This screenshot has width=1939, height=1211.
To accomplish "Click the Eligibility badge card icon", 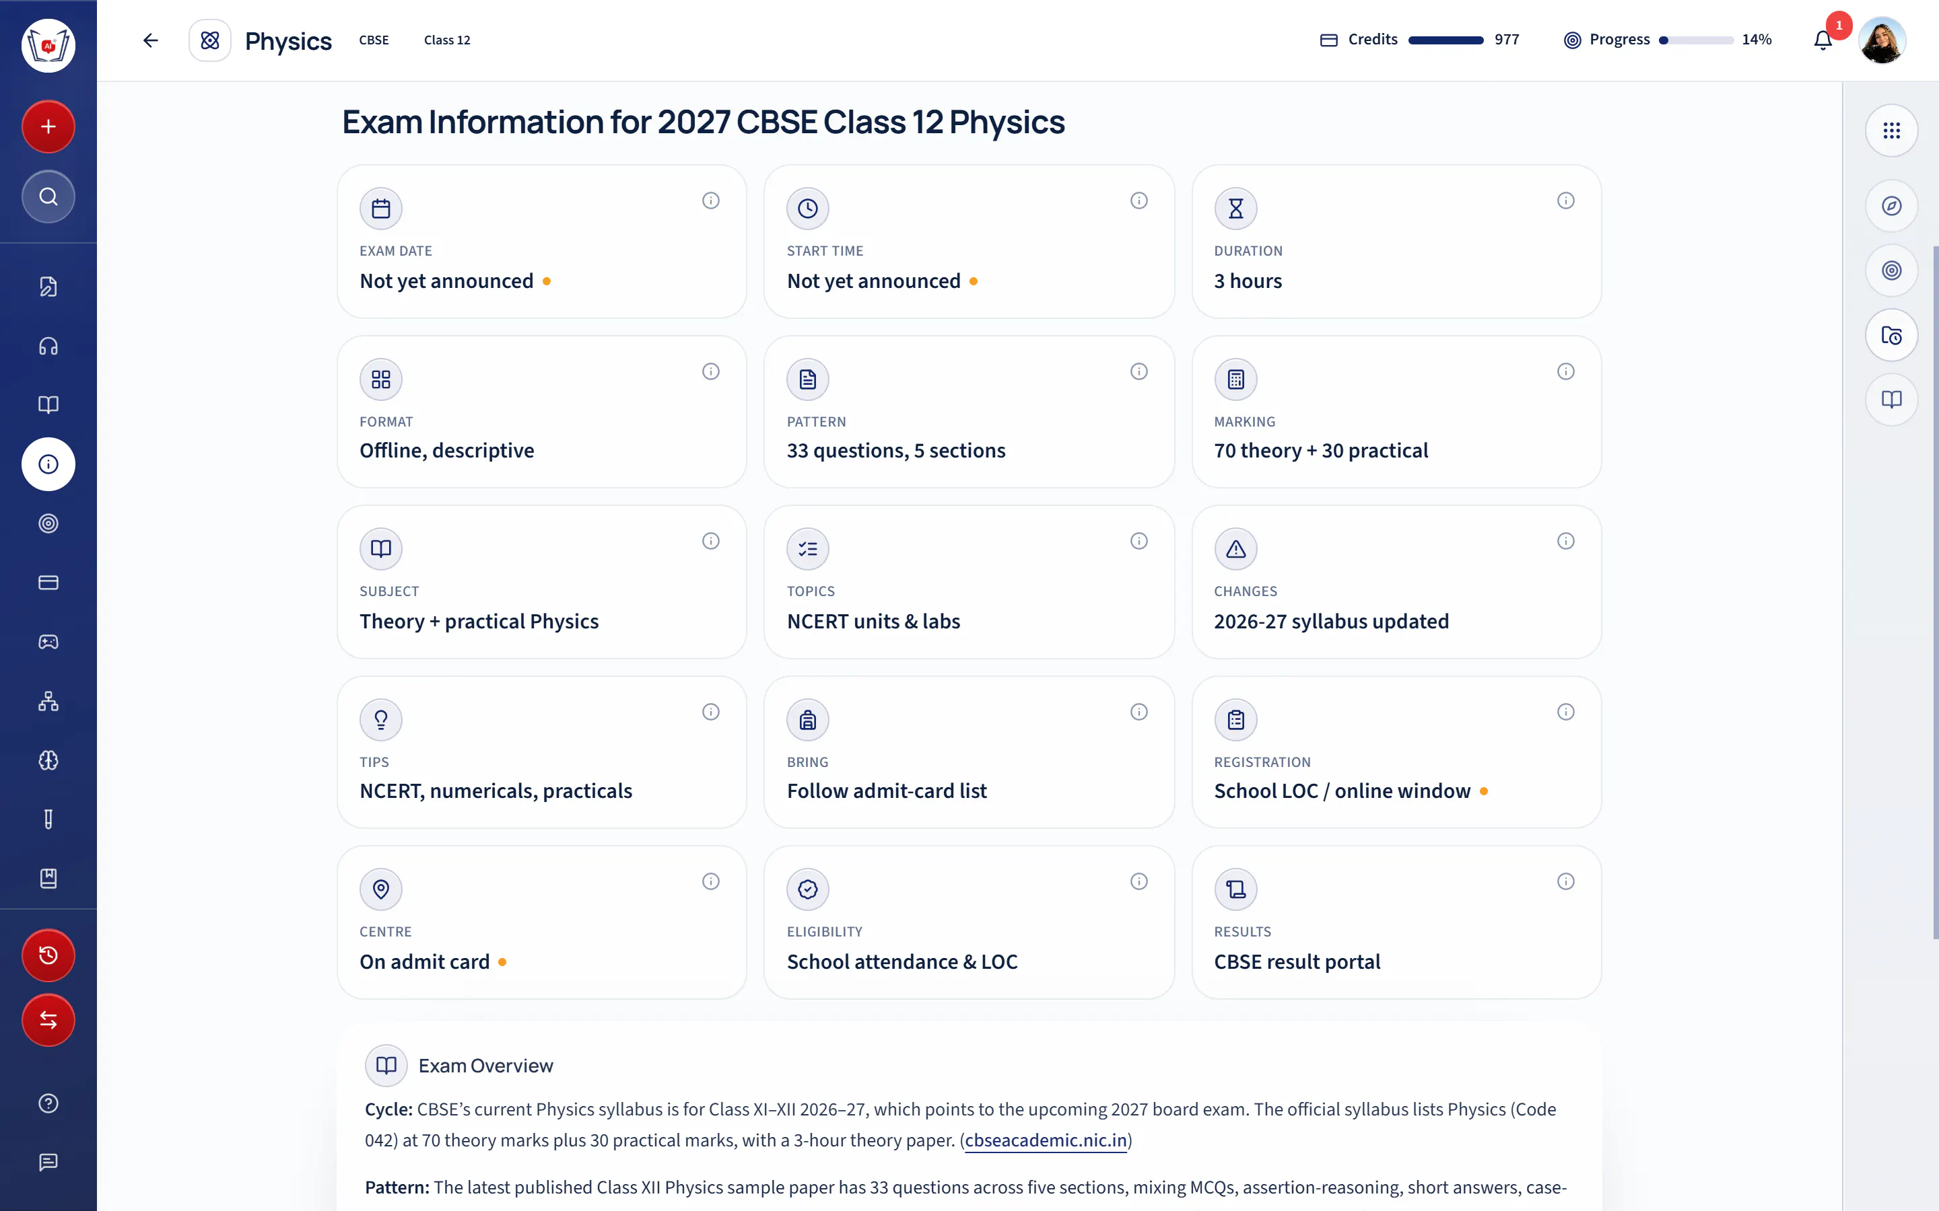I will click(808, 889).
